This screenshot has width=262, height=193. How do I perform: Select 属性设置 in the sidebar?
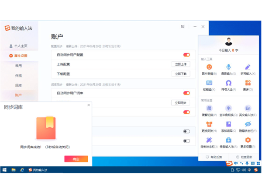(18, 56)
